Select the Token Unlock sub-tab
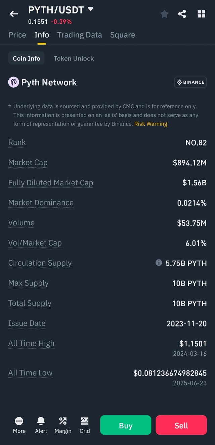Viewport: 215px width, 445px height. click(74, 58)
